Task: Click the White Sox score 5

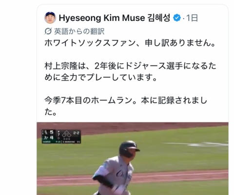Action: click(52, 132)
